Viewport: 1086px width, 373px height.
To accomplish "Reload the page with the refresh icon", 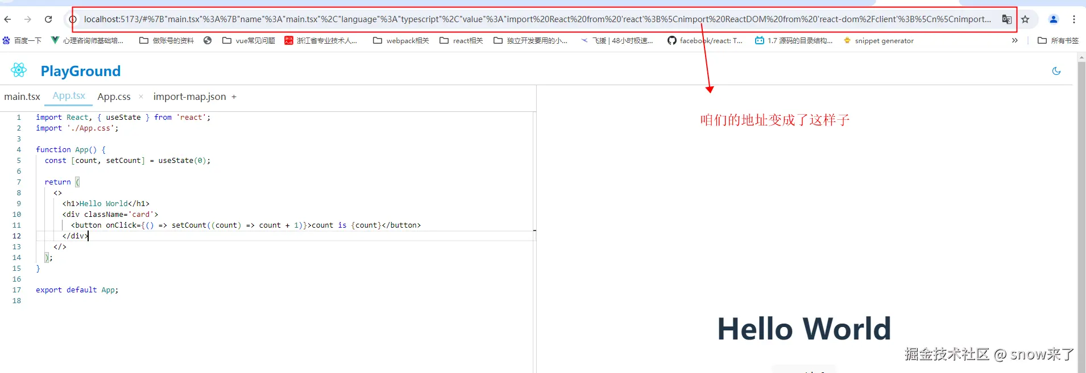I will click(48, 19).
